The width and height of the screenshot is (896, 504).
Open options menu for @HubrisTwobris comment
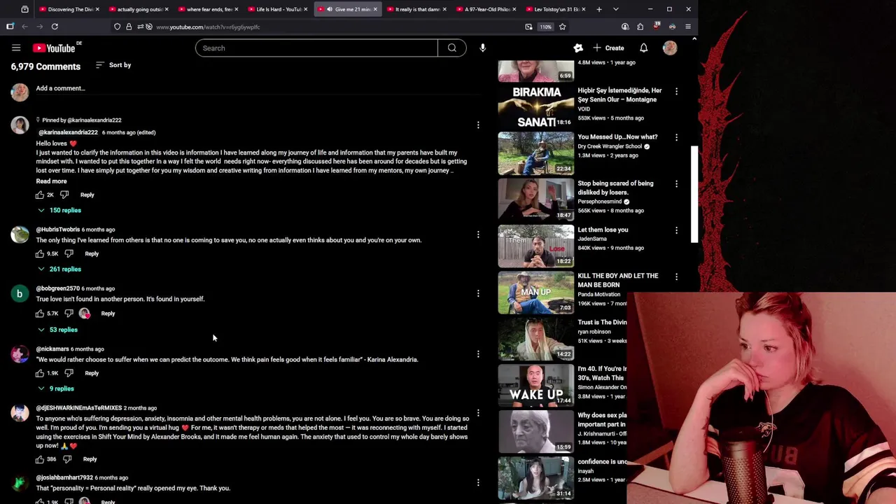(x=478, y=234)
